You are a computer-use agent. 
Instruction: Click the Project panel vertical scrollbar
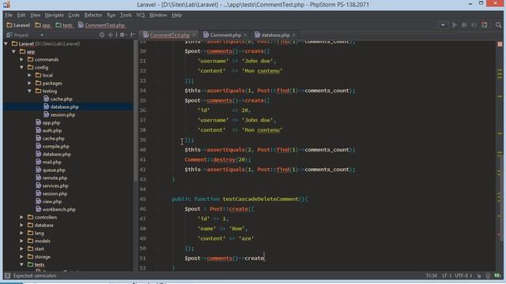coord(135,110)
